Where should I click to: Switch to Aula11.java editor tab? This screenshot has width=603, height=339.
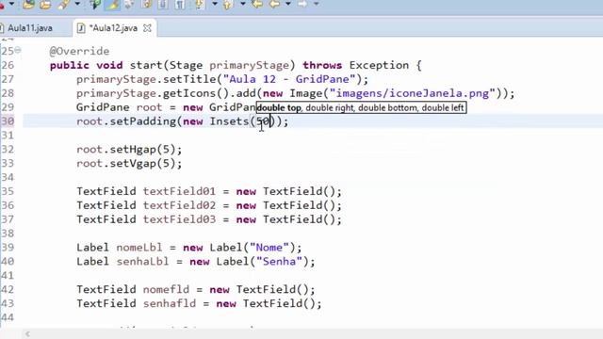coord(30,28)
